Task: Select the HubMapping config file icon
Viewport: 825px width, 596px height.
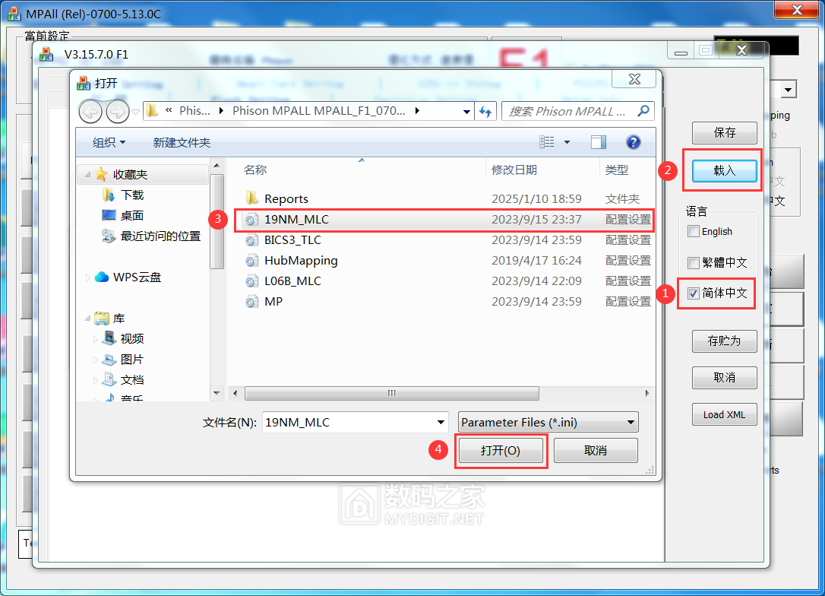Action: pos(252,261)
